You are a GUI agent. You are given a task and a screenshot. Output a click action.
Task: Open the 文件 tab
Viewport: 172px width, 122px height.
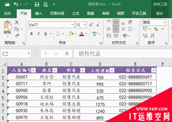click(x=7, y=13)
